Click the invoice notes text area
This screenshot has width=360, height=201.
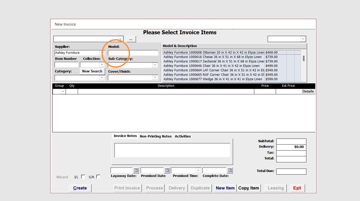172,150
